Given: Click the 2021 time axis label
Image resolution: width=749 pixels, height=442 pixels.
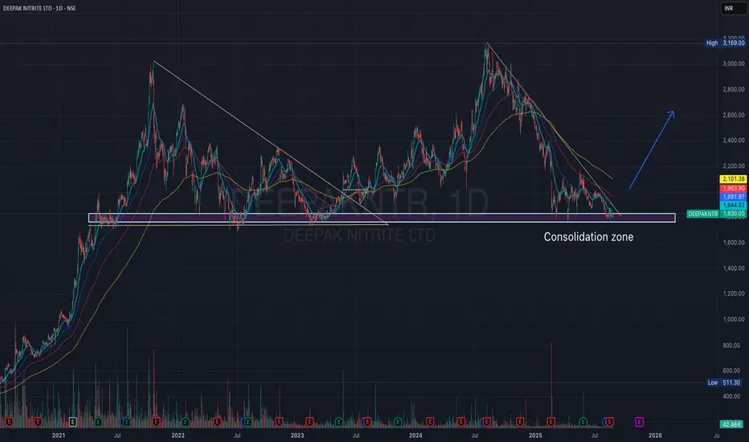Looking at the screenshot, I should click(59, 436).
